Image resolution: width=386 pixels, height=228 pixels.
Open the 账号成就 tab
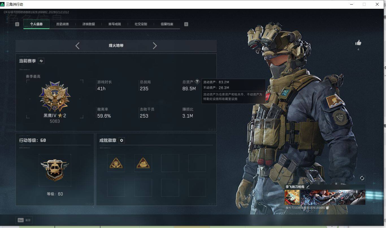pos(114,24)
